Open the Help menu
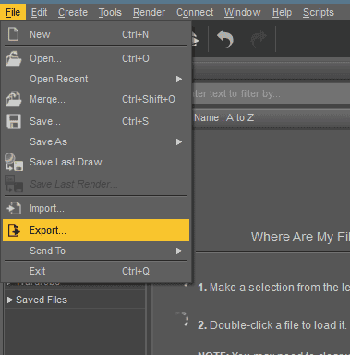This screenshot has width=350, height=355. pos(282,12)
